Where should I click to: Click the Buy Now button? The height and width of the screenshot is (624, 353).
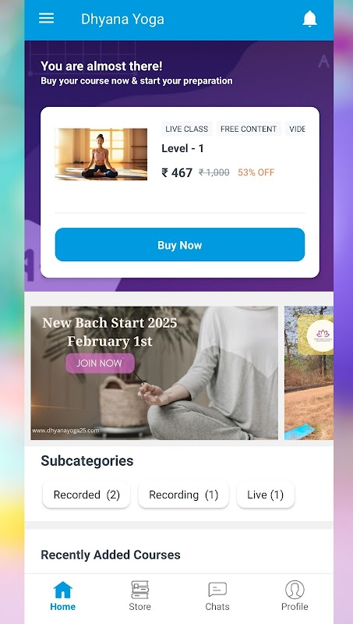[x=180, y=245]
